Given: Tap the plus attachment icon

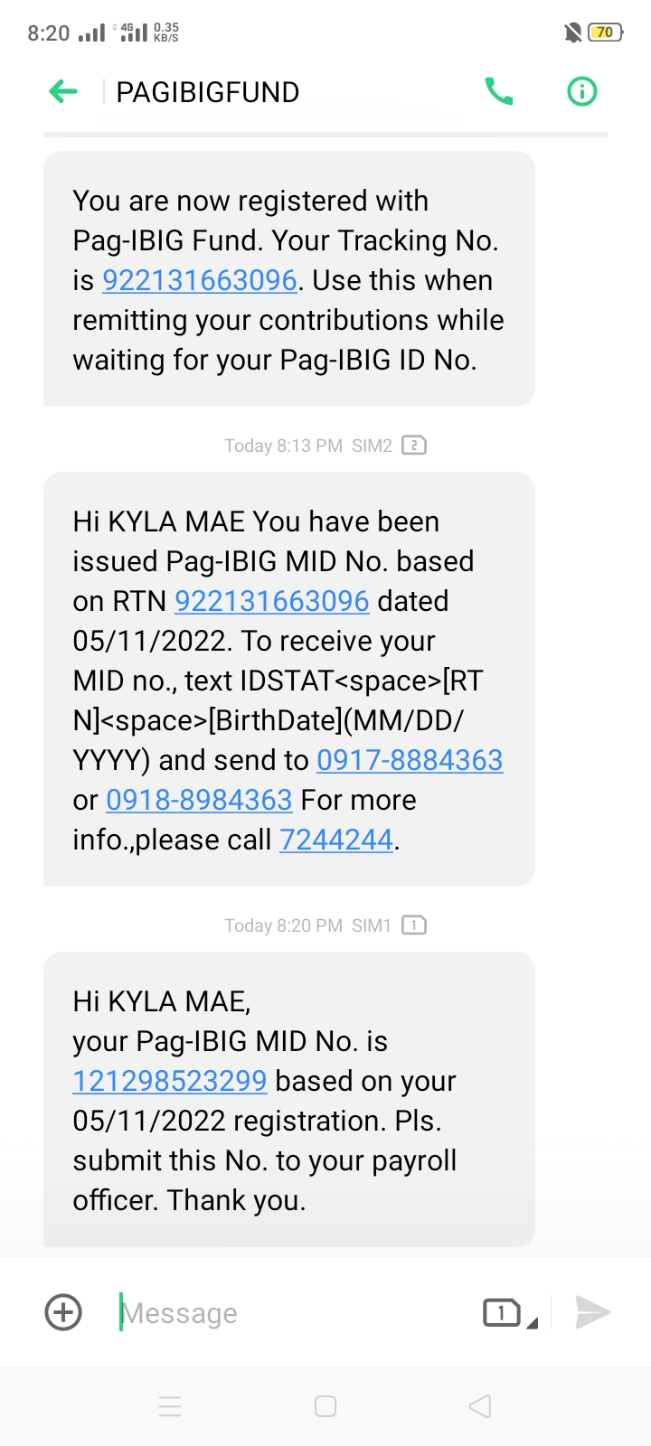Looking at the screenshot, I should click(63, 1312).
